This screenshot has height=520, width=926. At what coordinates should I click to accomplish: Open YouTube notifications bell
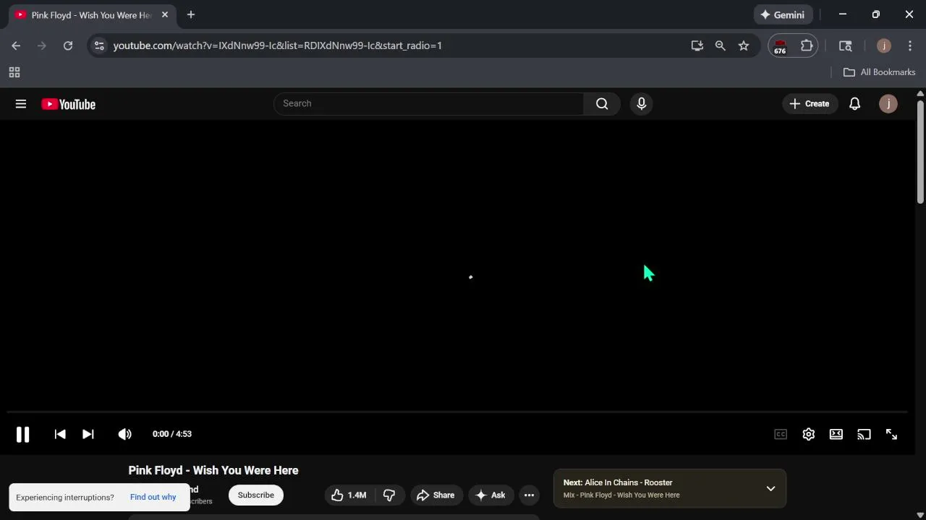click(x=854, y=104)
